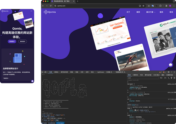The width and height of the screenshot is (176, 124).
Task: Open DevTools more options menu
Action: (172, 72)
